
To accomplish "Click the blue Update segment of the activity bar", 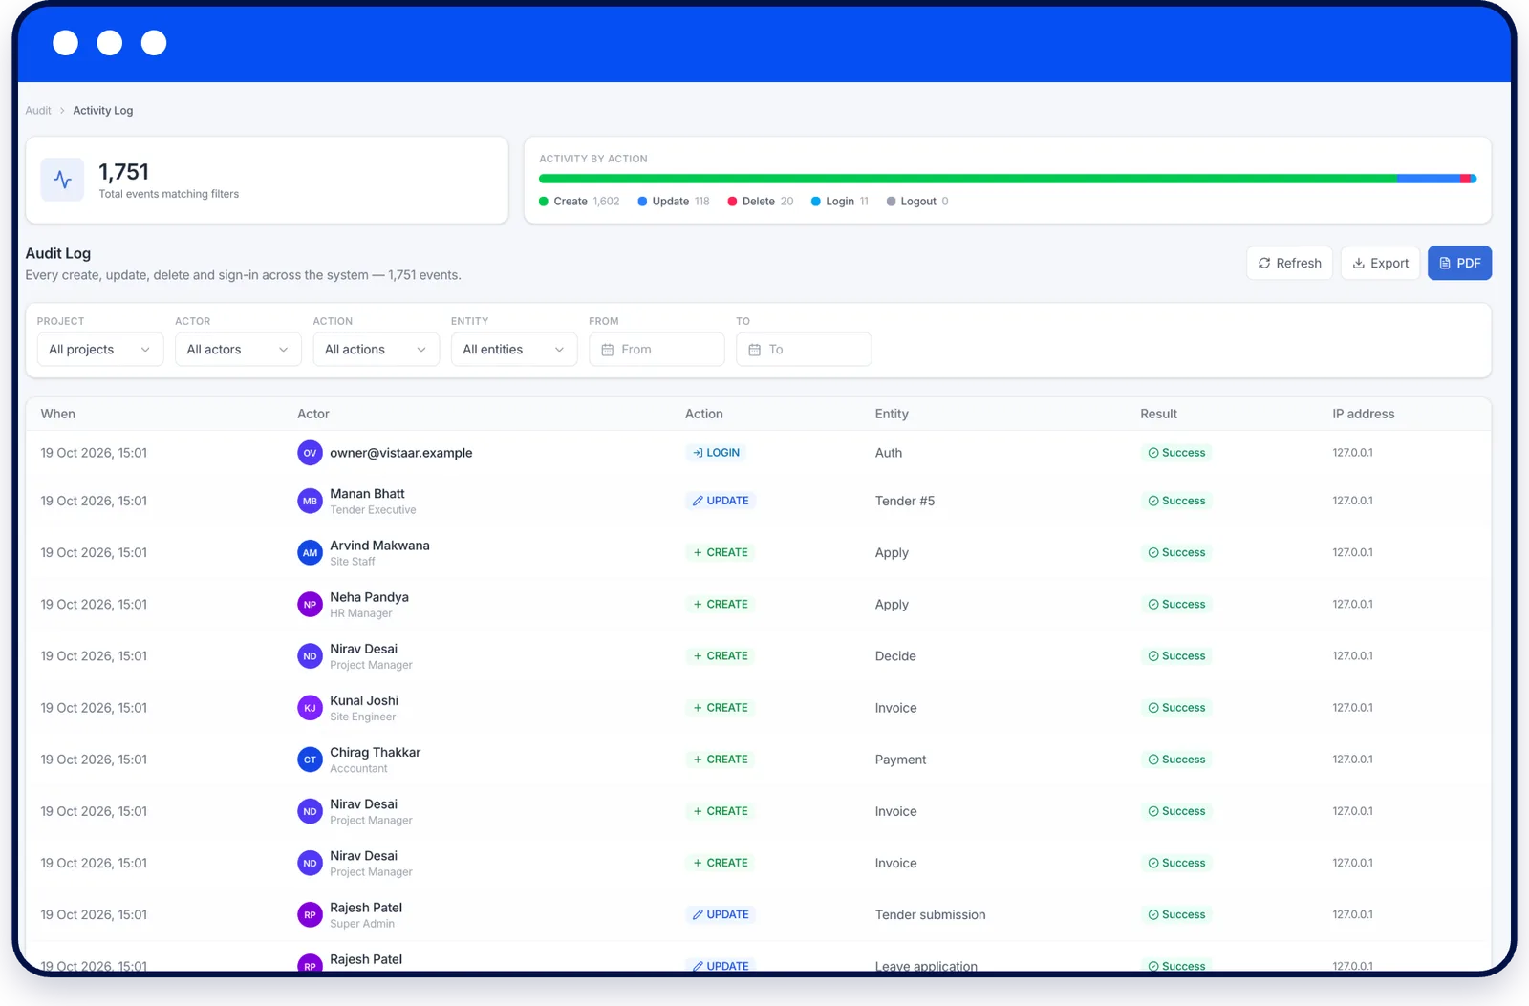I will click(x=1429, y=179).
